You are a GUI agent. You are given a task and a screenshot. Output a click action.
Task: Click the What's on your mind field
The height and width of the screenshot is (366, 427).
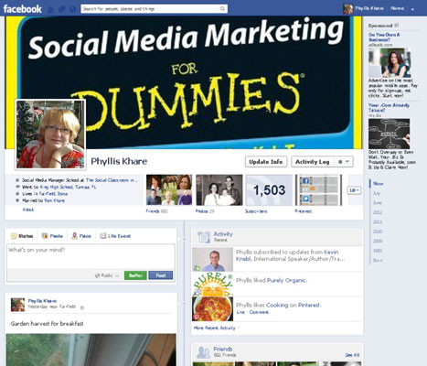tap(91, 256)
